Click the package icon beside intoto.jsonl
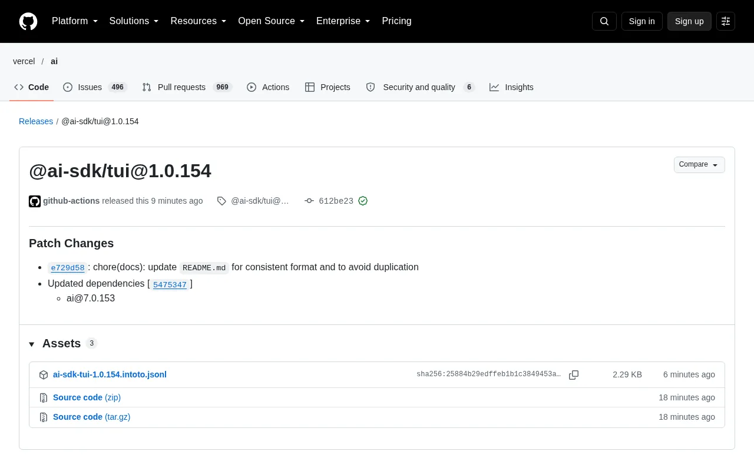The height and width of the screenshot is (471, 754). 44,375
